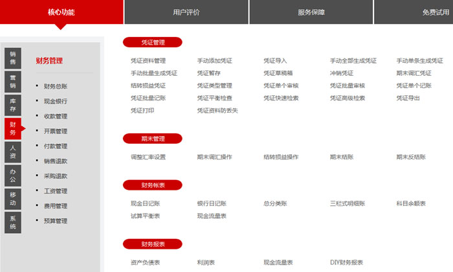Screen dimensions: 453x272
Task: Click the red 期末管理 section header
Action: click(153, 139)
